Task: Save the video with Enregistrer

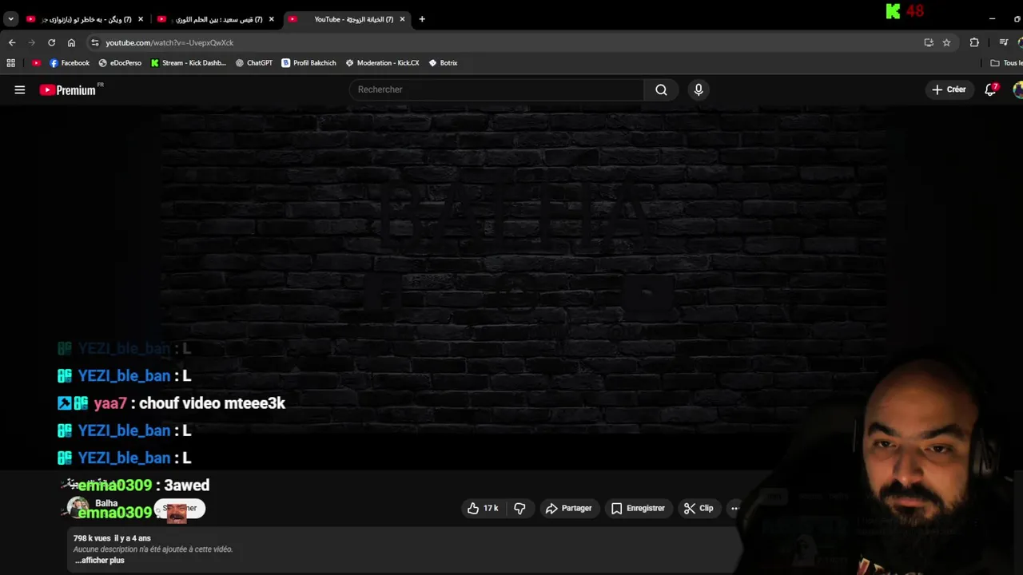Action: pos(638,508)
